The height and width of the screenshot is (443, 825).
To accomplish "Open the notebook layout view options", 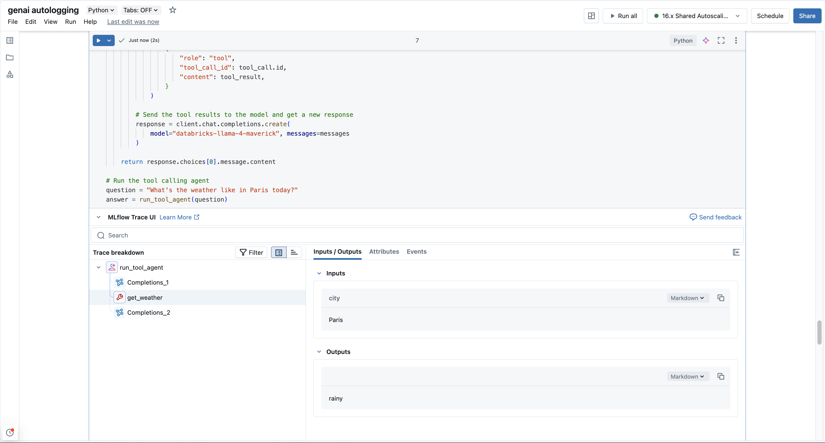I will [591, 16].
